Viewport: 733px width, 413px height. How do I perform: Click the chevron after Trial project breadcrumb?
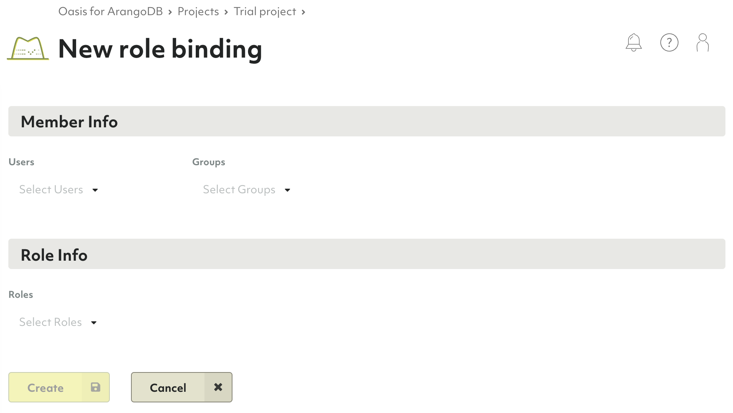pyautogui.click(x=303, y=12)
